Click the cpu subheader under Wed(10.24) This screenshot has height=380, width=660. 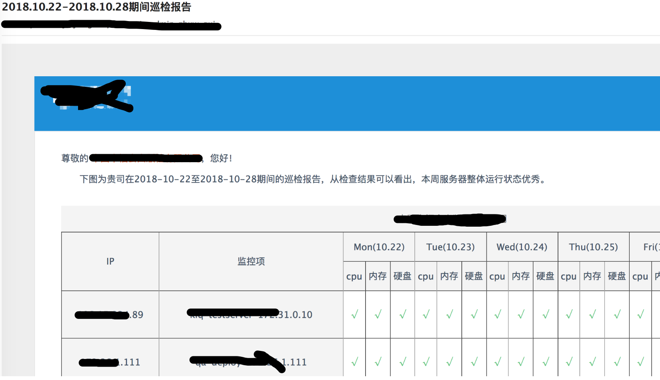tap(497, 276)
